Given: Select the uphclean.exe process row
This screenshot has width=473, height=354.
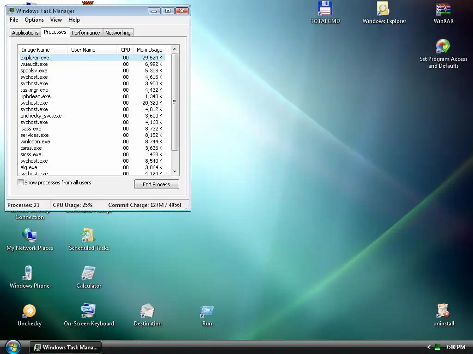Looking at the screenshot, I should [92, 96].
